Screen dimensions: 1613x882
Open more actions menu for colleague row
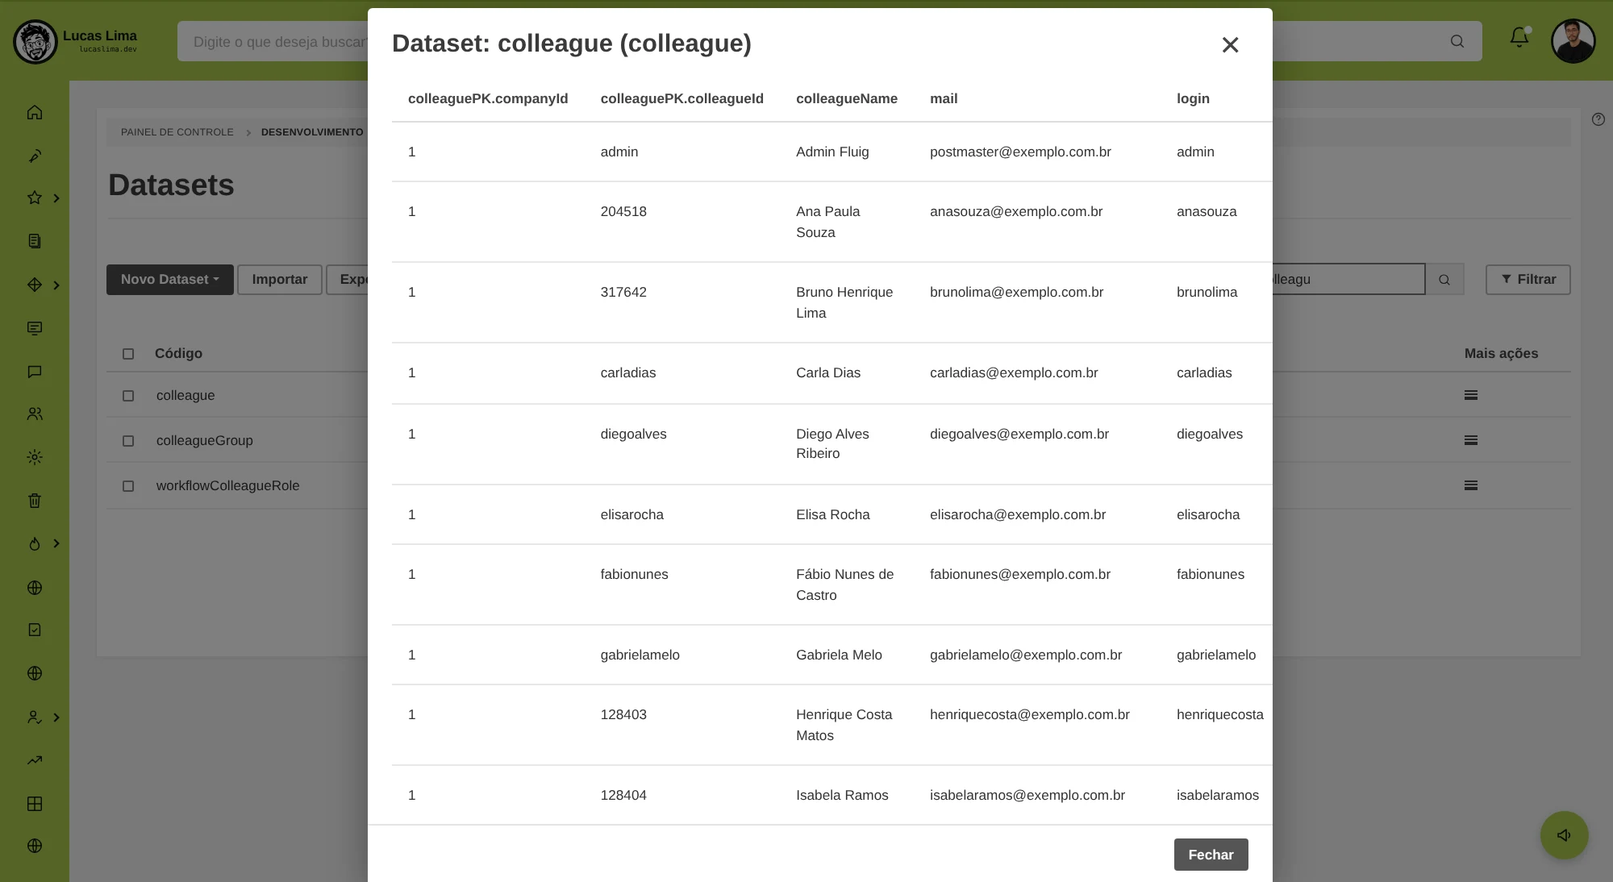click(1471, 395)
